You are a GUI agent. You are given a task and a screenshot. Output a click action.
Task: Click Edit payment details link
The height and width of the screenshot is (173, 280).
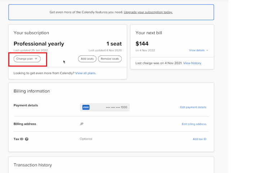193,107
